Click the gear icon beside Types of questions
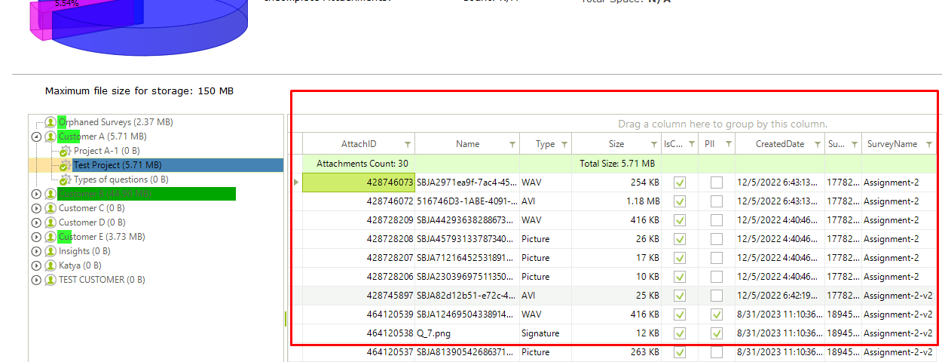Screen dimensions: 942x362 click(66, 179)
